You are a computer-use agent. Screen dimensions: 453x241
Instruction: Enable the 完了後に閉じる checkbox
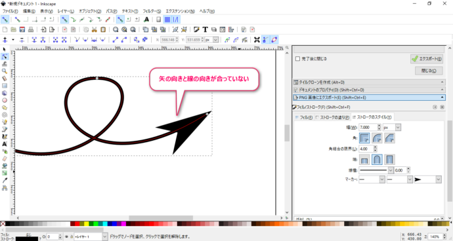coord(297,59)
